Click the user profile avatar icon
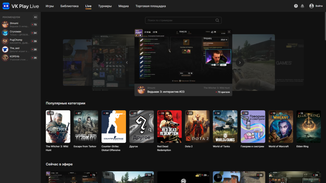 pos(311,6)
